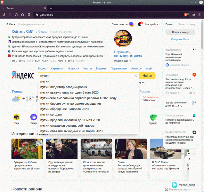
Task: Click the в Омске news link
Action: click(x=42, y=32)
